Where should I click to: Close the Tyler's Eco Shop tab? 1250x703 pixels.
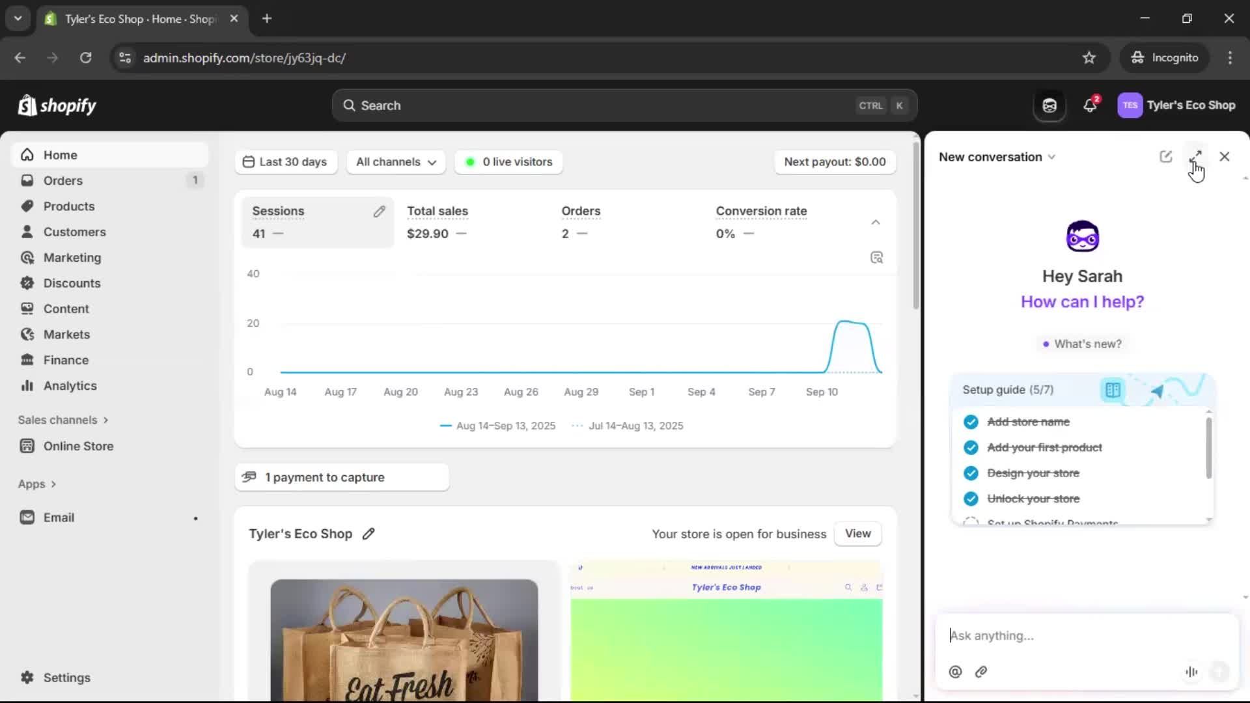234,19
